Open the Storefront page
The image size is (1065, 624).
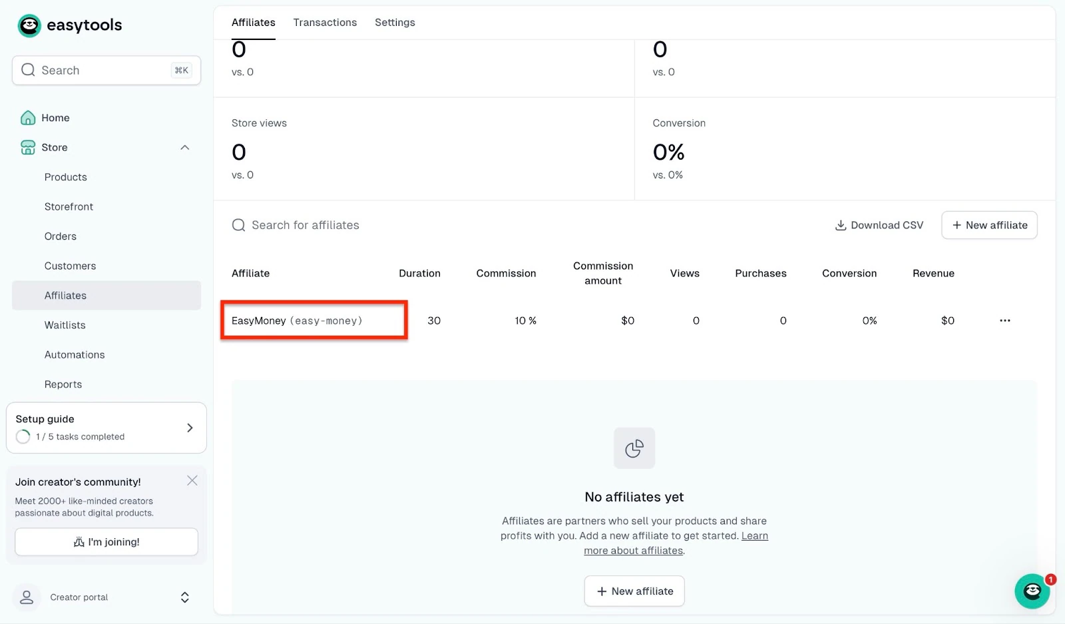pos(69,206)
